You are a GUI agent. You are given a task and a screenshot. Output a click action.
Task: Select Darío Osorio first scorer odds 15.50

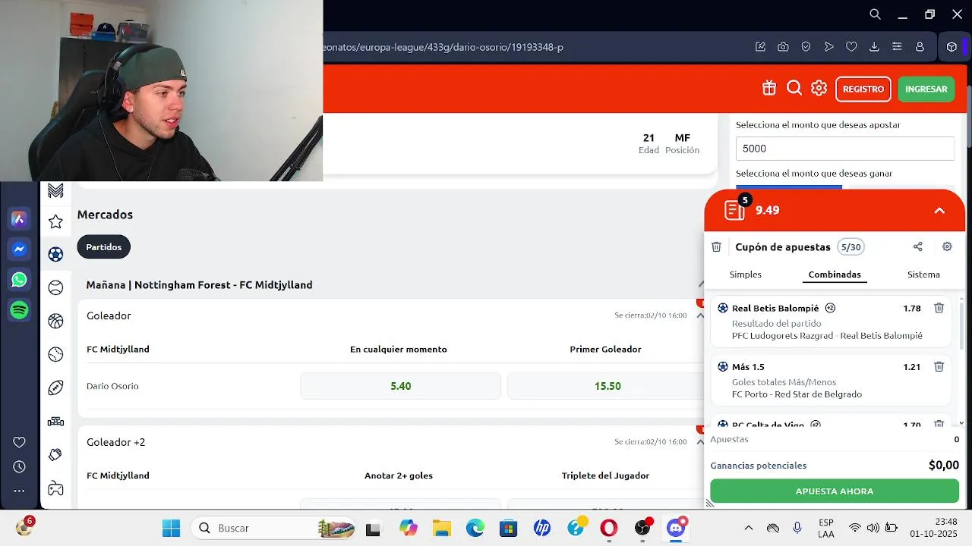pyautogui.click(x=607, y=386)
